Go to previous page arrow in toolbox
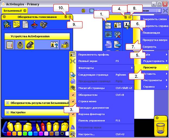 (108, 44)
